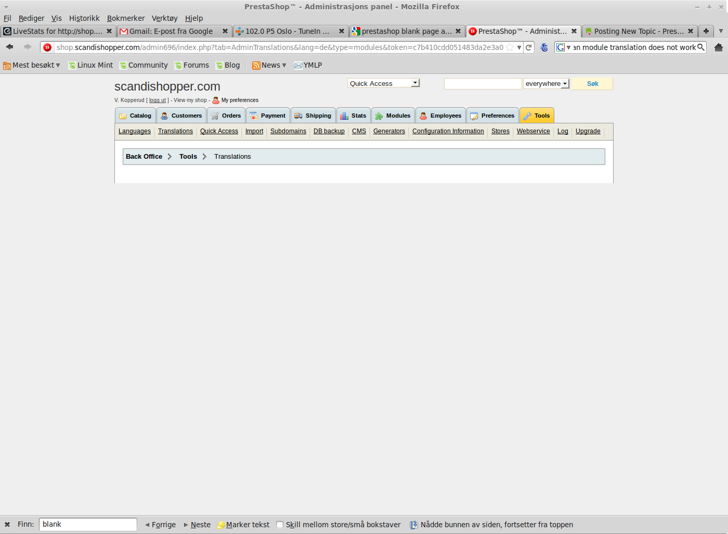Screen dimensions: 728x534
Task: Close the LiveStats tab
Action: click(109, 31)
